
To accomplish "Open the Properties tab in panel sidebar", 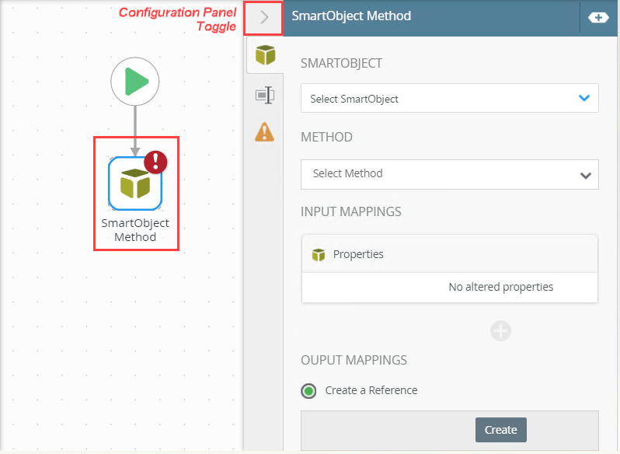I will click(265, 95).
